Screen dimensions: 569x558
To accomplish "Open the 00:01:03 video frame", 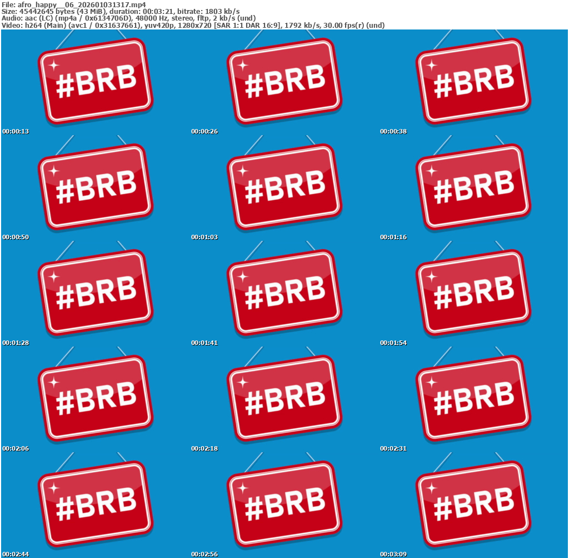I will pyautogui.click(x=284, y=188).
